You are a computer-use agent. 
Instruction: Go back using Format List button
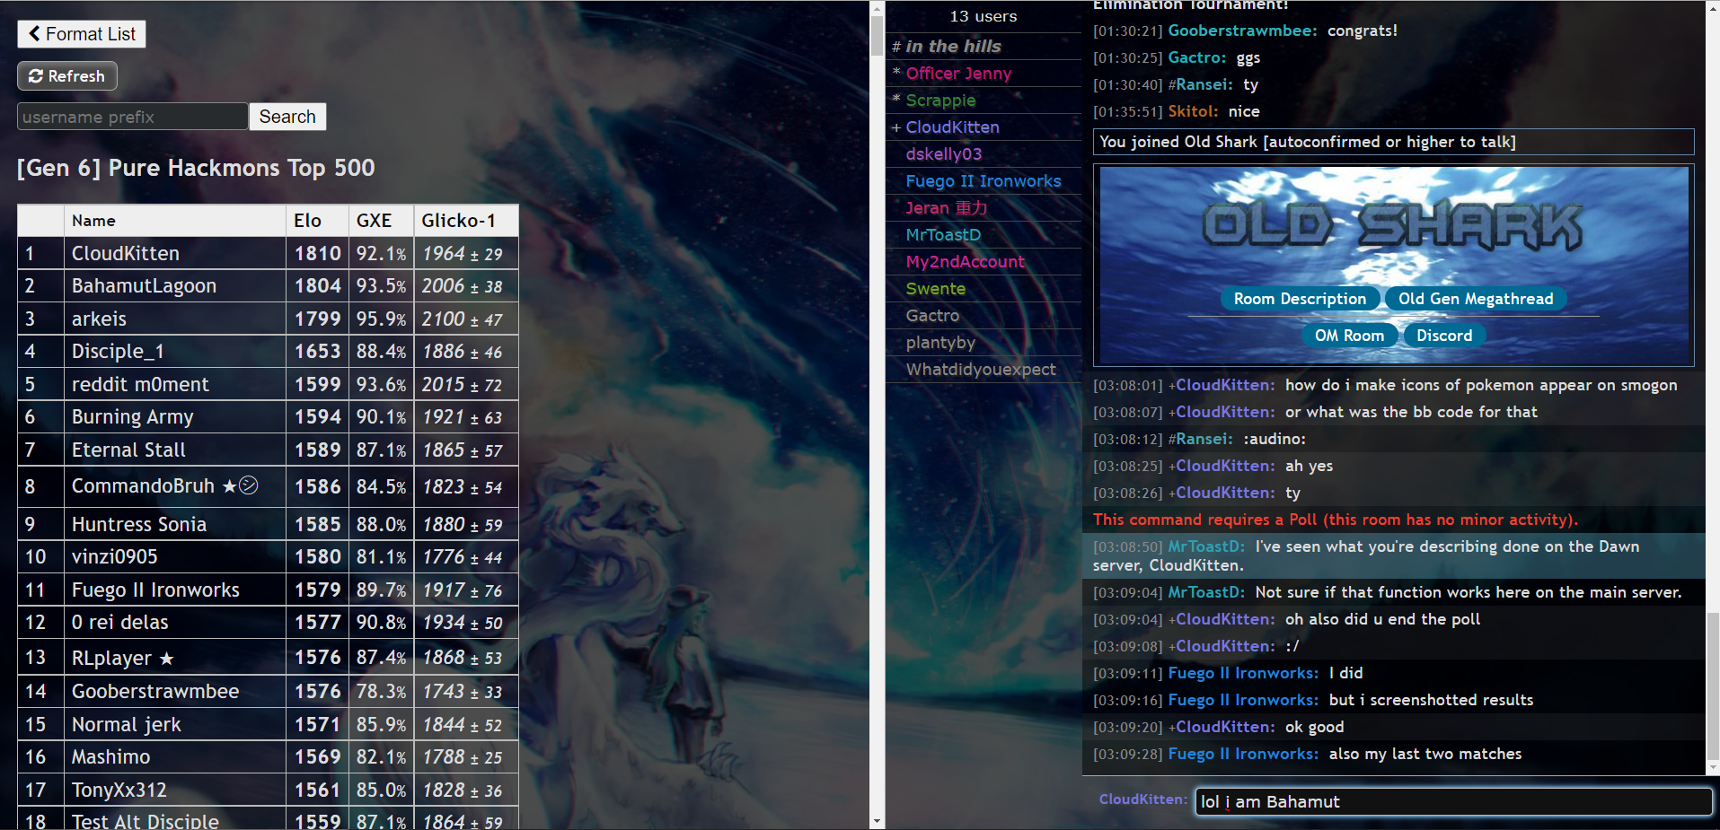pos(82,34)
